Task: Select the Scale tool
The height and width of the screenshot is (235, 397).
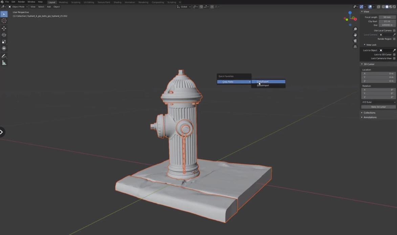Action: (x=4, y=42)
